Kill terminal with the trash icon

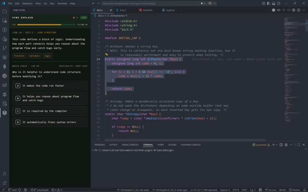286,145
